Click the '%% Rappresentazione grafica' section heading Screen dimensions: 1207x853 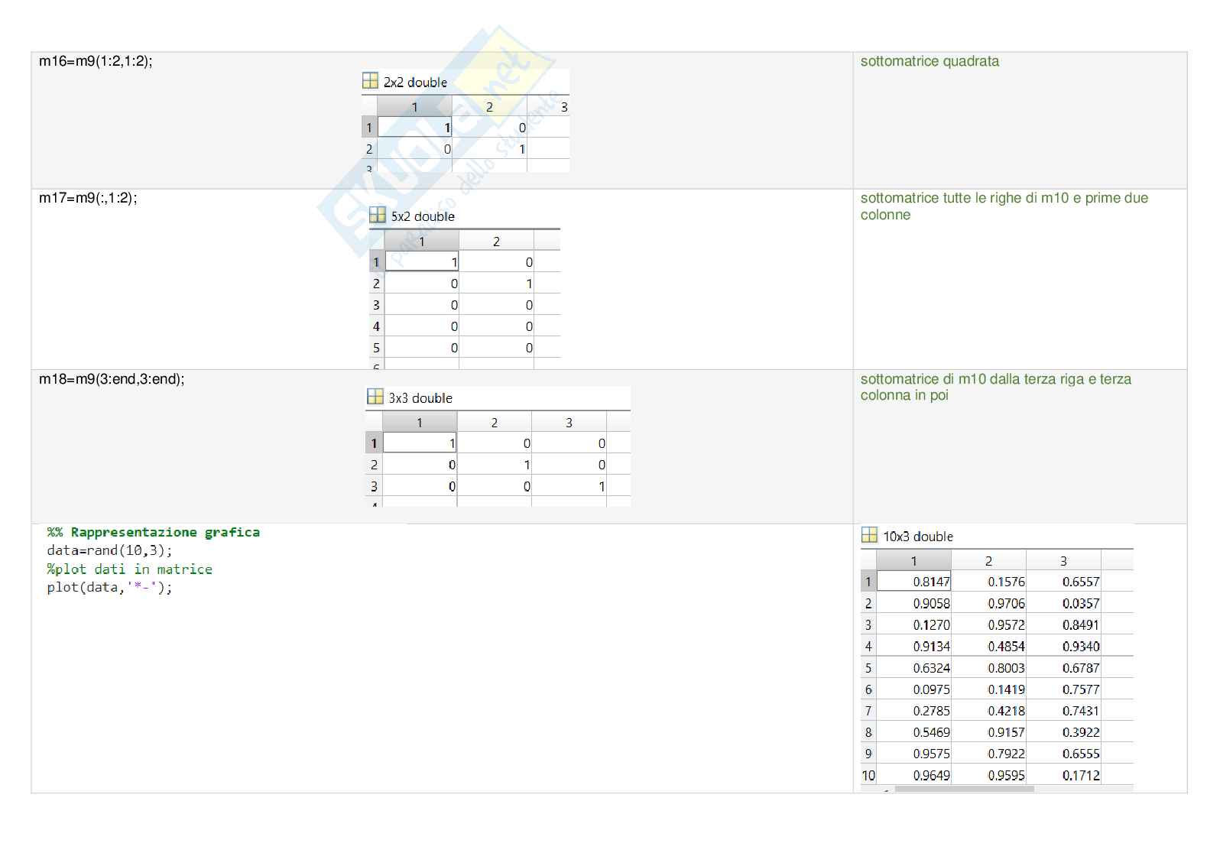point(153,532)
